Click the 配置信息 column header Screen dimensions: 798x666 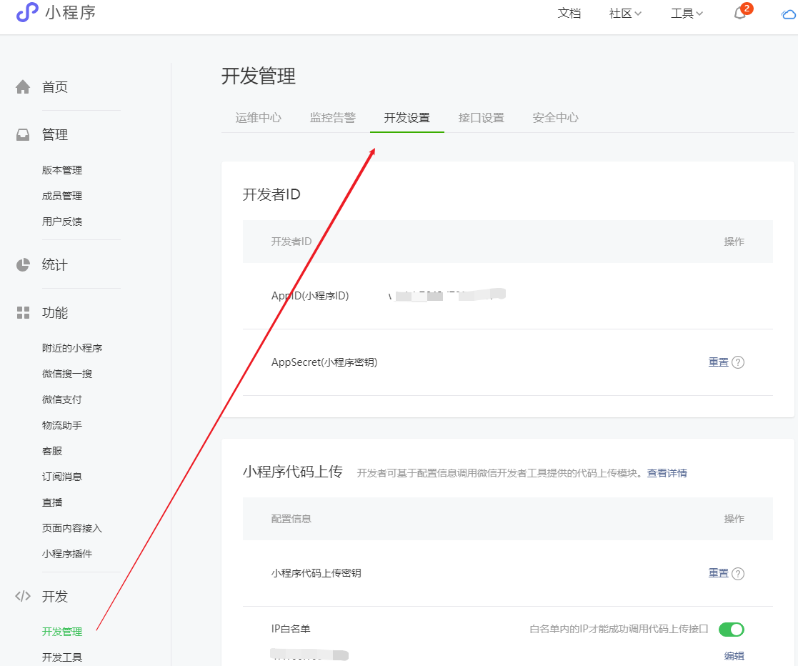pyautogui.click(x=291, y=519)
